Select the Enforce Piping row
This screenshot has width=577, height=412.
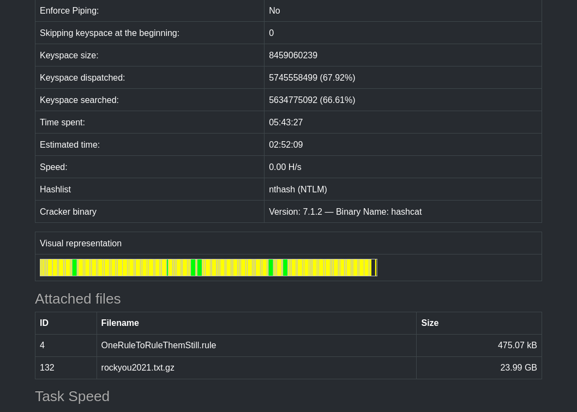click(x=69, y=10)
